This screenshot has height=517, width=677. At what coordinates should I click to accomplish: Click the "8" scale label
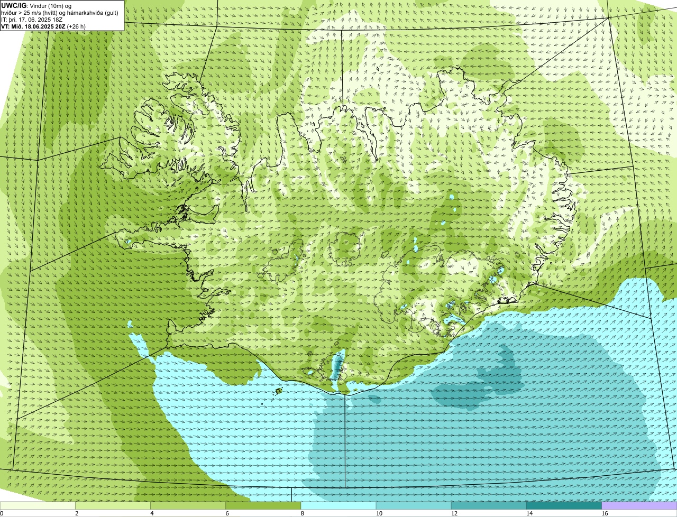(302, 513)
